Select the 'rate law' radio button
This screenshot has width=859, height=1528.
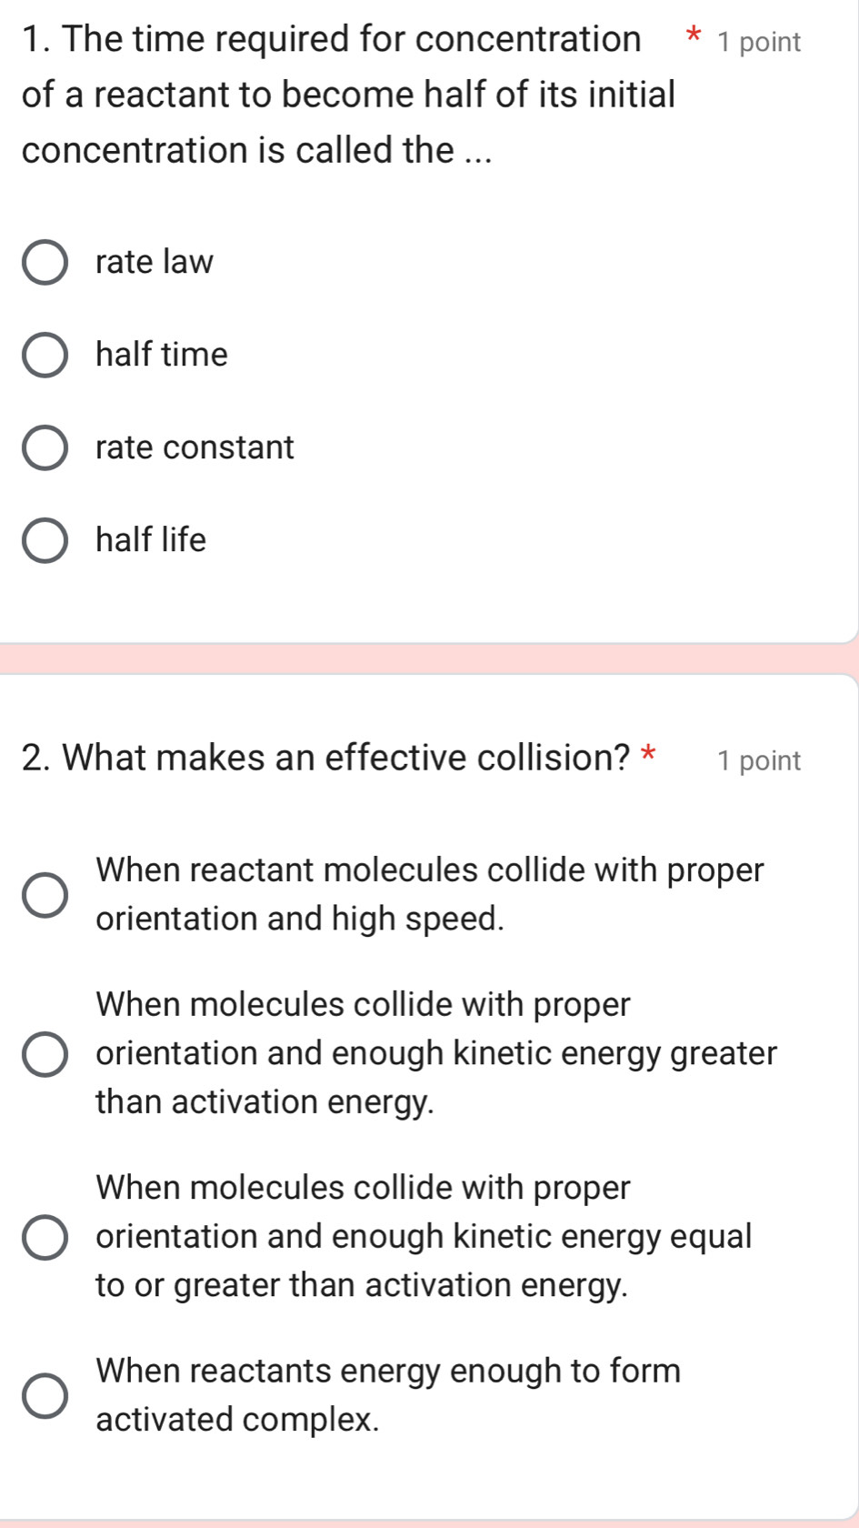point(45,263)
